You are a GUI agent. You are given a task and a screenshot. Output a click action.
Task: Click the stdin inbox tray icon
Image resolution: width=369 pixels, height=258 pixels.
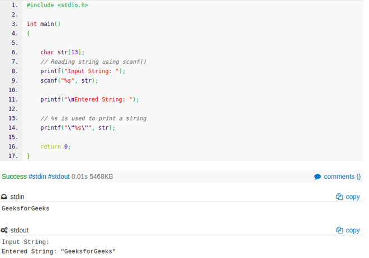point(4,197)
